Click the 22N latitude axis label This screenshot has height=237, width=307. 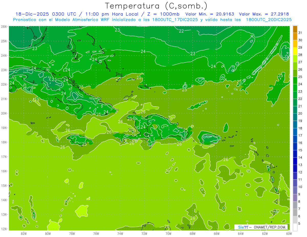click(4, 84)
